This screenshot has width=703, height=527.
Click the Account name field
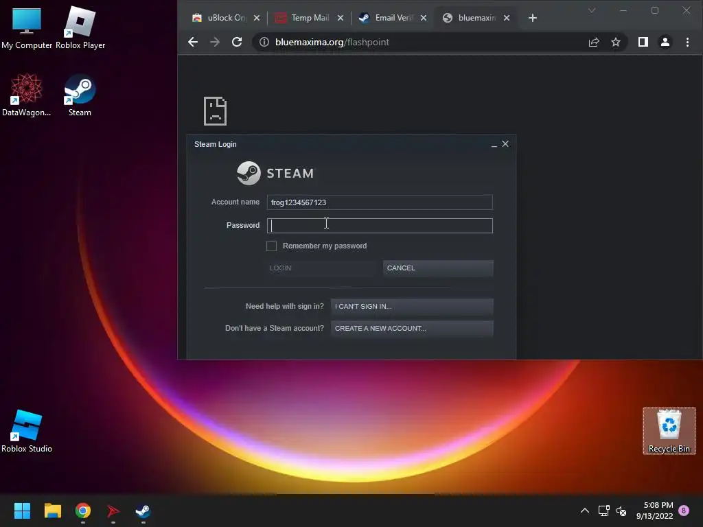tap(380, 202)
